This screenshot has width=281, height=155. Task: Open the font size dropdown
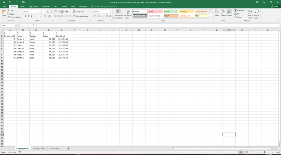45,12
